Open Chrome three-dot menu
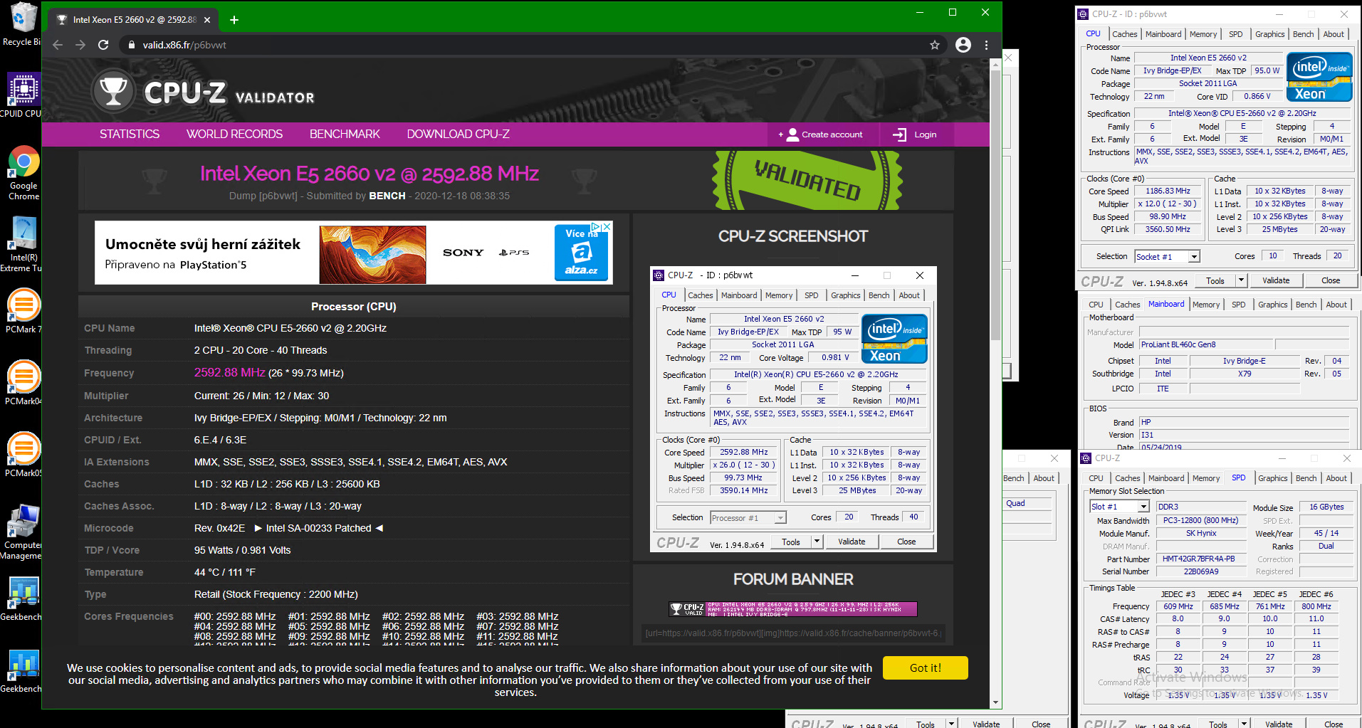 [x=986, y=45]
